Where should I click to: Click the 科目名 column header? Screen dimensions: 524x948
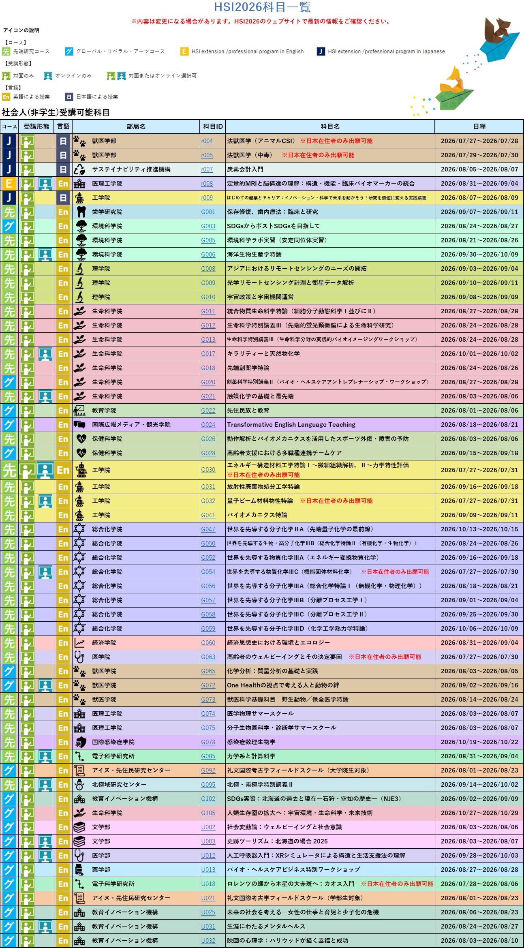pyautogui.click(x=330, y=126)
